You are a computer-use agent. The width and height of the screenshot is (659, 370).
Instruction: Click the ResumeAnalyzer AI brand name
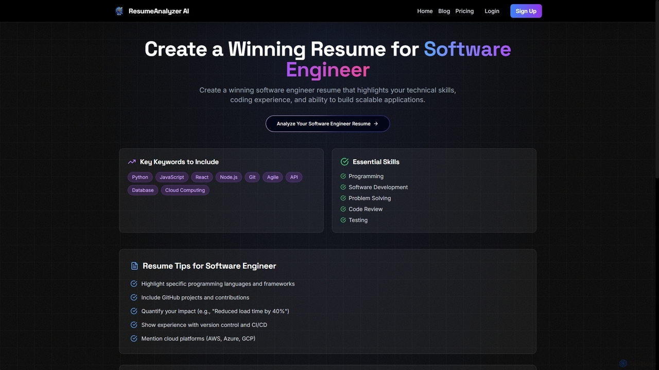[159, 11]
